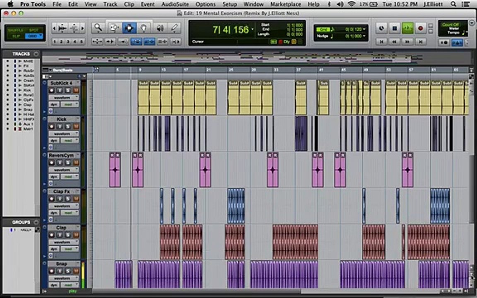Mute the Clap Fx track
The image size is (477, 298).
[x=75, y=199]
